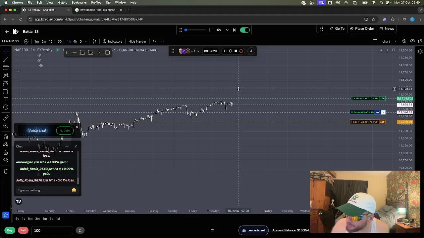Open the object tree layers icon
Viewport: 424px width, 238px height.
coord(420,52)
